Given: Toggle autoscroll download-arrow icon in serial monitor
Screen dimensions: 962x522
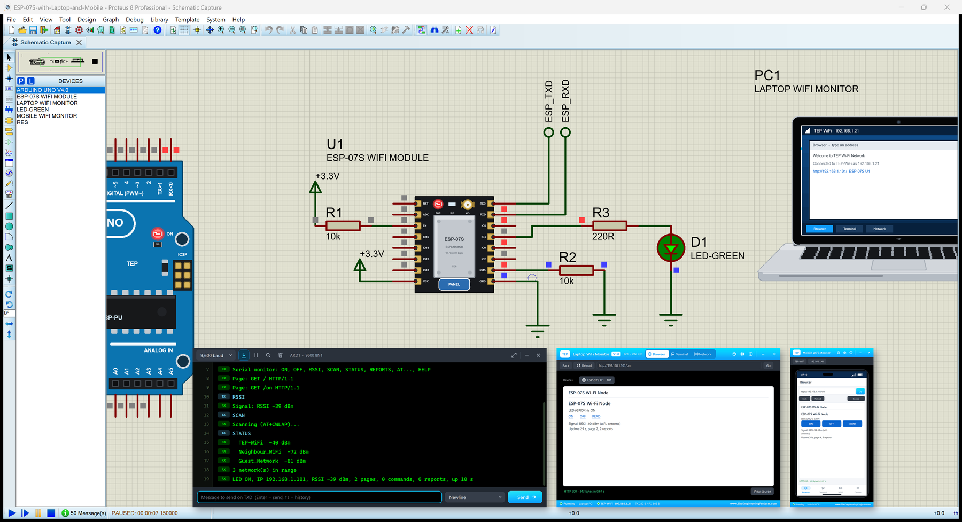Looking at the screenshot, I should pyautogui.click(x=244, y=355).
